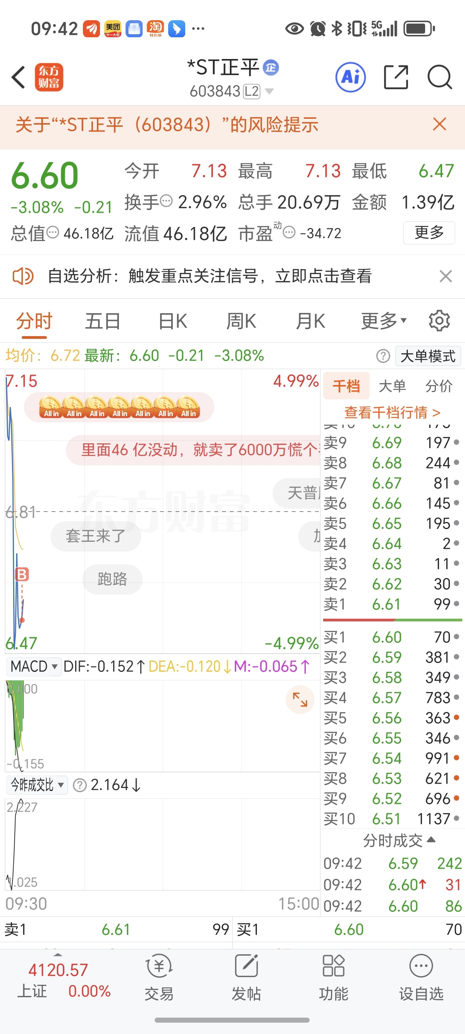Expand the 上证 index bar arrow
This screenshot has width=465, height=1034.
click(58, 954)
